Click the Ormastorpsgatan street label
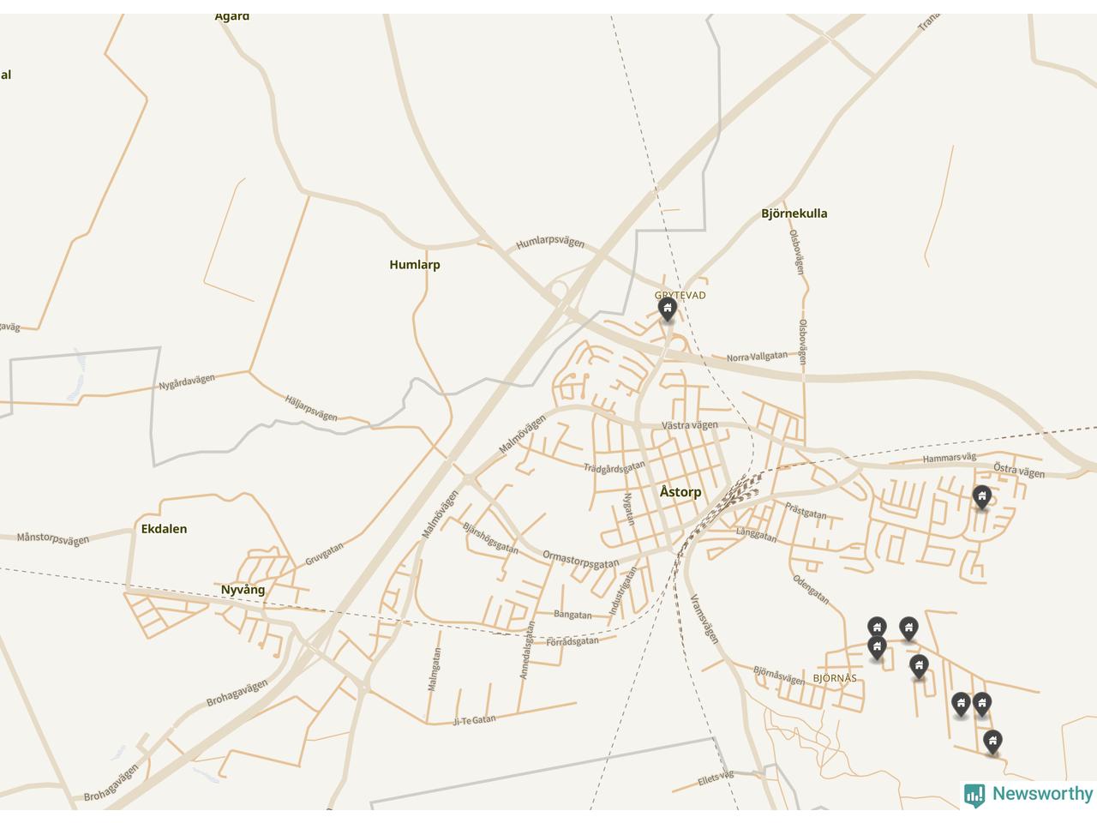 [580, 560]
